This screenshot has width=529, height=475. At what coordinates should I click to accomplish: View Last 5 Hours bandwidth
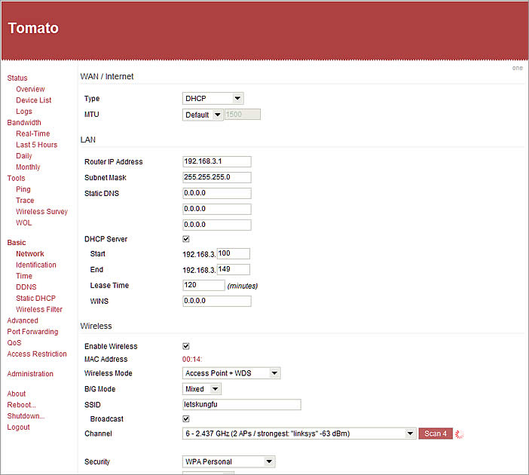coord(36,145)
